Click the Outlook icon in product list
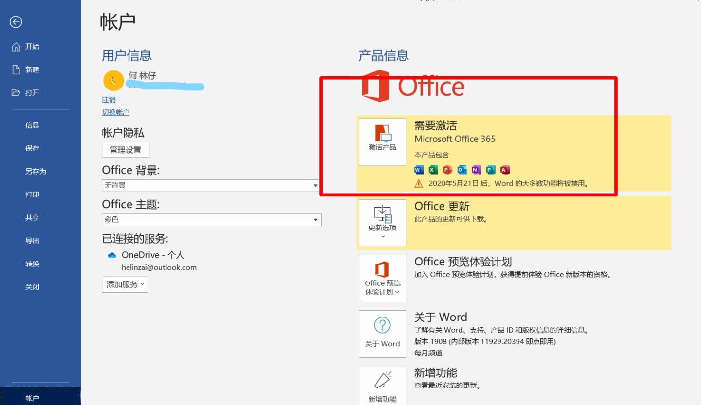 (x=462, y=170)
